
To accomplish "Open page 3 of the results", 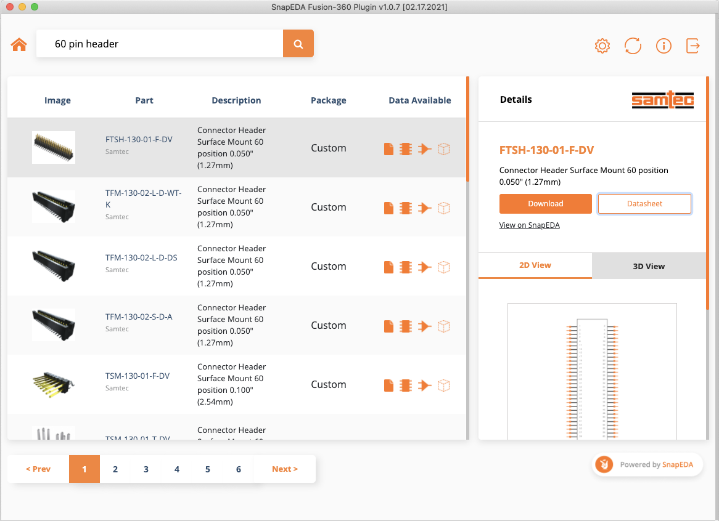I will [146, 469].
